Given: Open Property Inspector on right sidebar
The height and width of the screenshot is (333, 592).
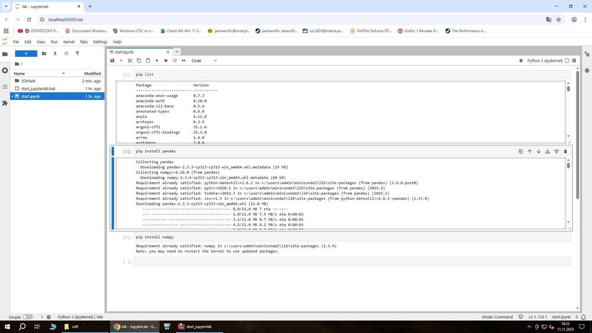Looking at the screenshot, I should [x=587, y=54].
